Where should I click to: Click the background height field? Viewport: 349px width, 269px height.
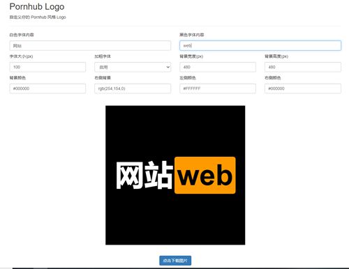(303, 67)
